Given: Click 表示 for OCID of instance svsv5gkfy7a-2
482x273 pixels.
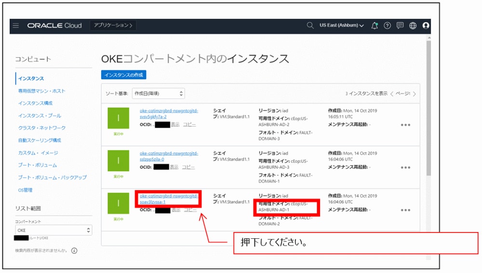Looking at the screenshot, I should click(175, 125).
